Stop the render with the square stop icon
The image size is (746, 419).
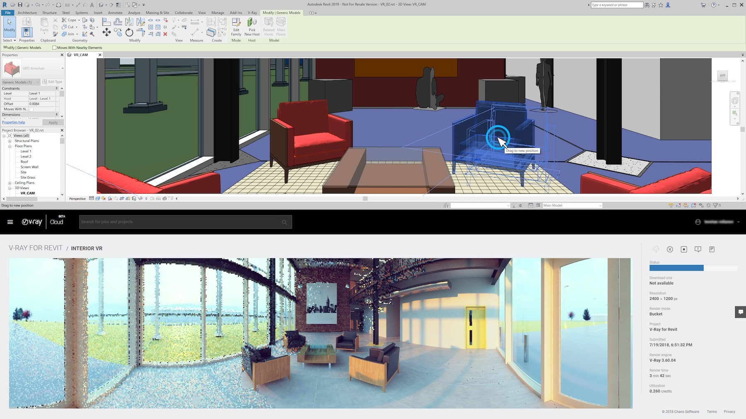(x=684, y=249)
